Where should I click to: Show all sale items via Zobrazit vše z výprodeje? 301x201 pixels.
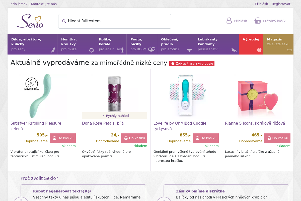coord(192,64)
